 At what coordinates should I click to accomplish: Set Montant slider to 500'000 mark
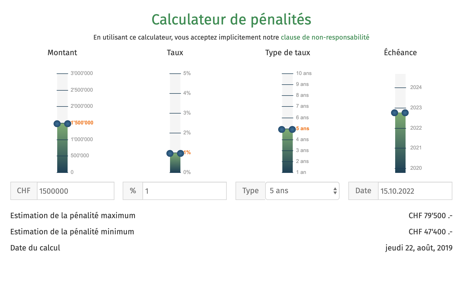(x=62, y=156)
